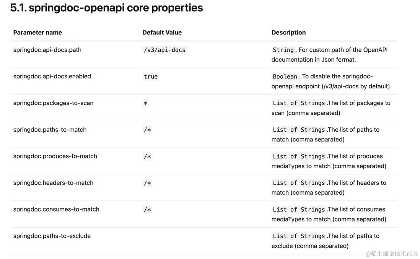Image resolution: width=420 pixels, height=259 pixels.
Task: Click the springdoc.api-docs.enabled parameter name
Action: [x=52, y=76]
